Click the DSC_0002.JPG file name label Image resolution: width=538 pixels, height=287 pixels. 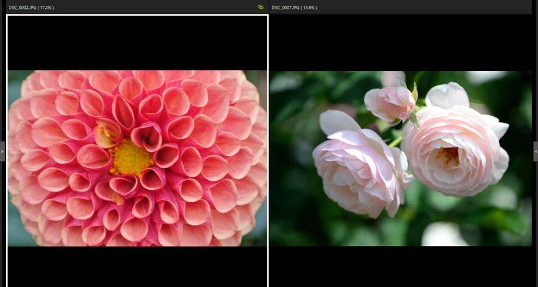click(x=22, y=7)
